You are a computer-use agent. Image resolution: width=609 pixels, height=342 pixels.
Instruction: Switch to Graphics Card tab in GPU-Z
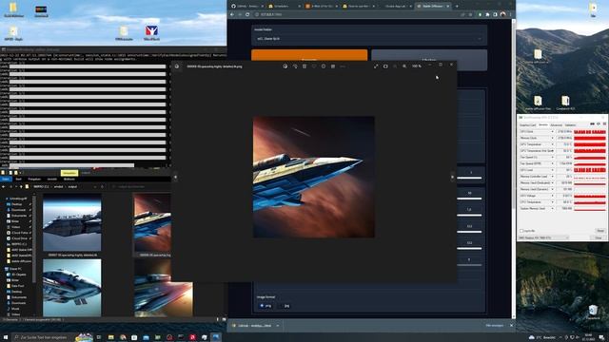(527, 125)
